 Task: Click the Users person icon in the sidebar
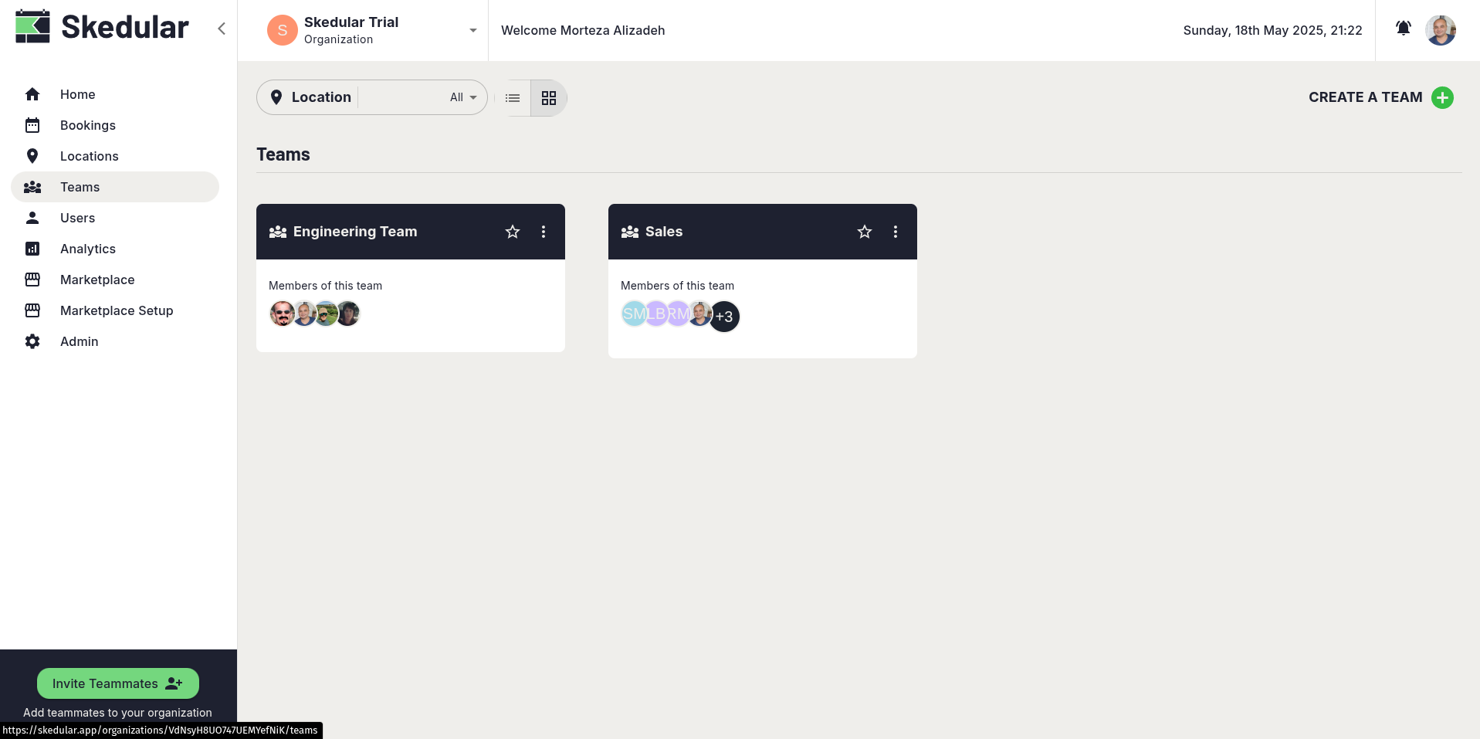(x=32, y=218)
